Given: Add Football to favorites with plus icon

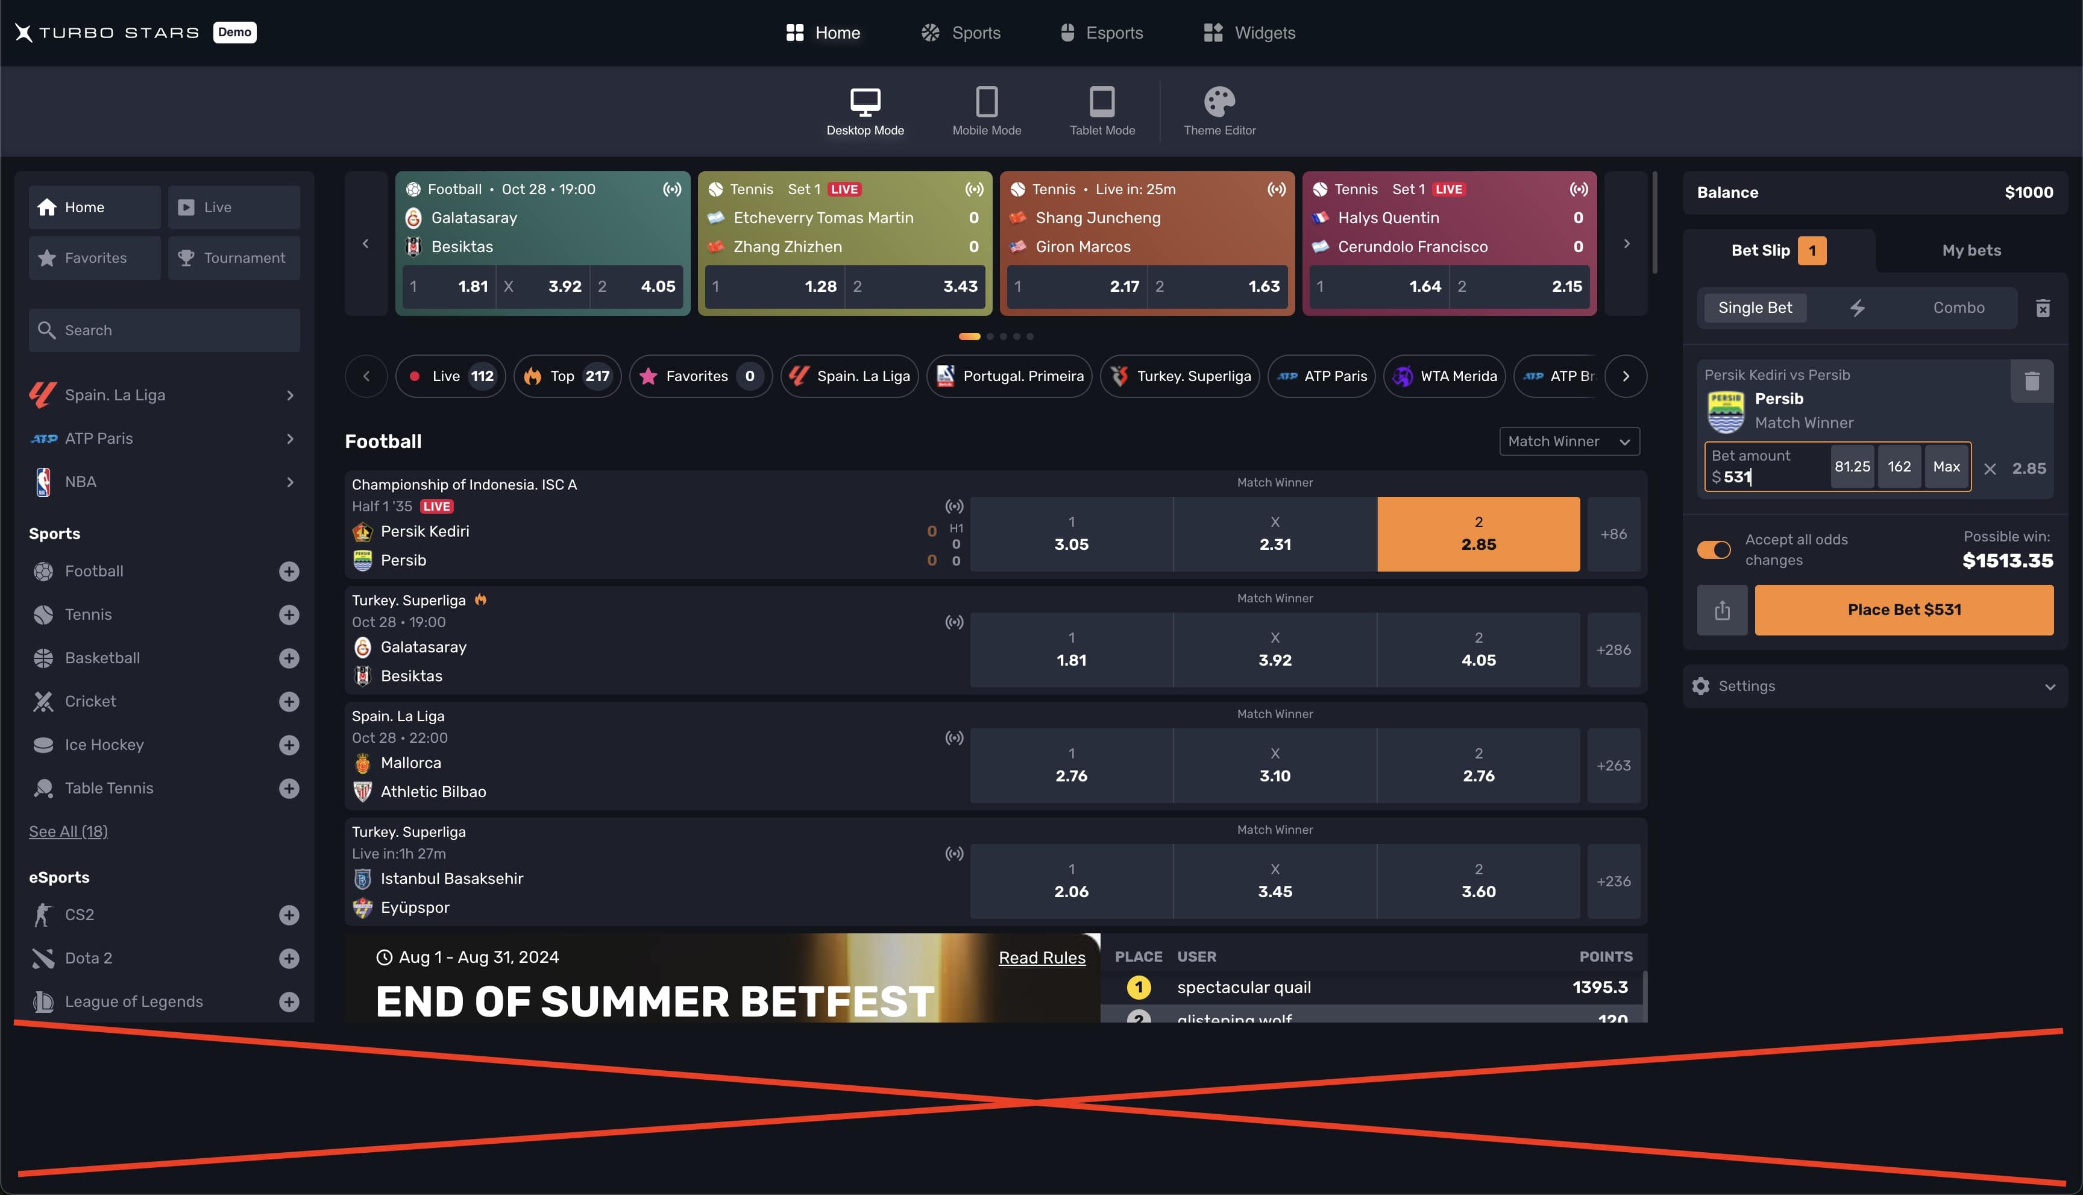Looking at the screenshot, I should 289,571.
